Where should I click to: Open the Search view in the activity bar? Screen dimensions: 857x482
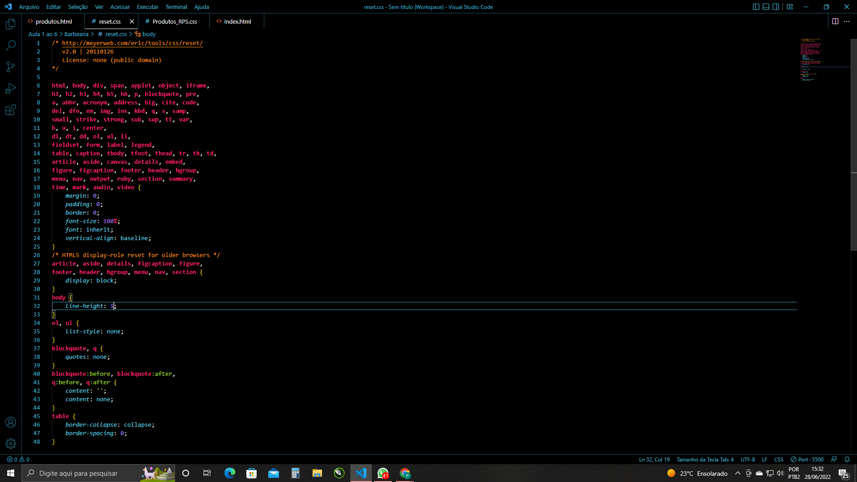click(x=11, y=46)
